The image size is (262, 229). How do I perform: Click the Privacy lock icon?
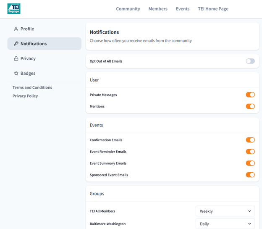16,58
